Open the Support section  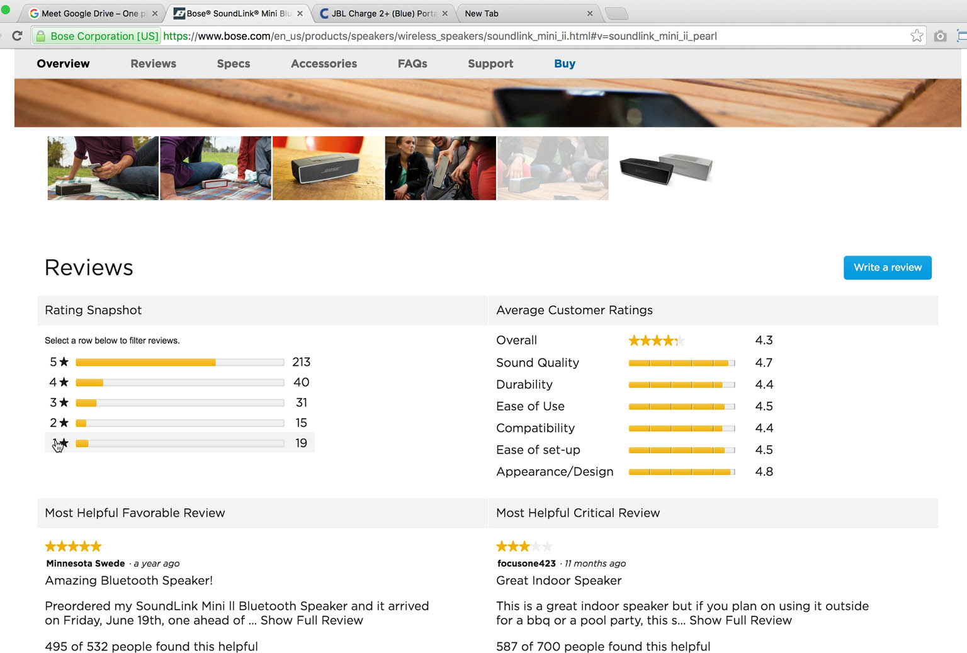coord(490,64)
